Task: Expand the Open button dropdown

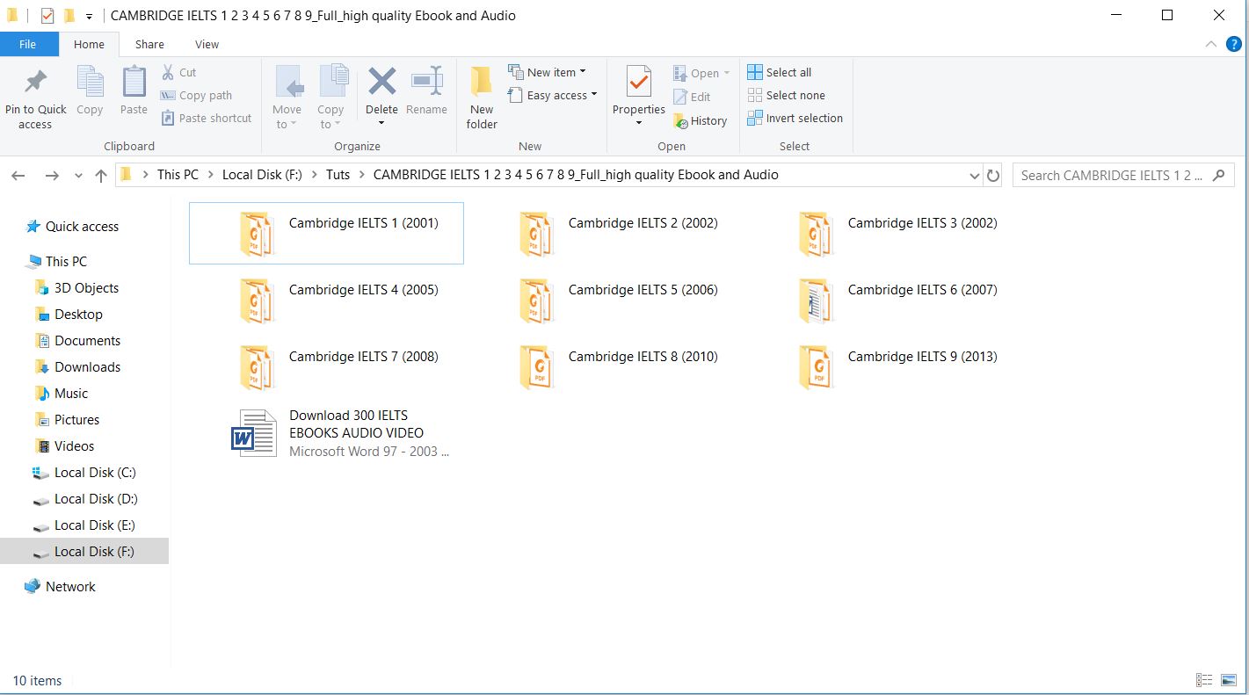Action: (x=727, y=73)
